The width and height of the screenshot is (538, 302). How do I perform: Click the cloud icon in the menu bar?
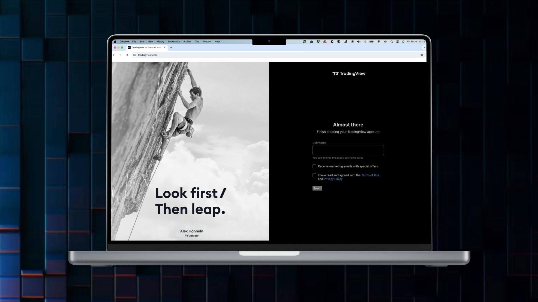click(311, 42)
